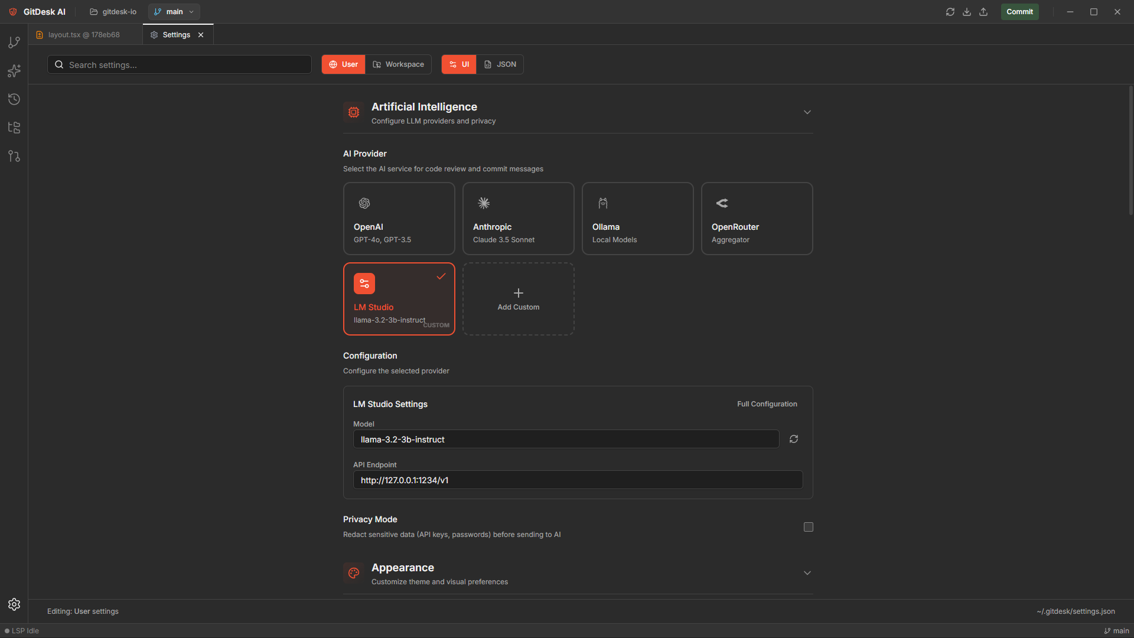Click the sync refresh icon in title bar
This screenshot has height=638, width=1134.
click(950, 12)
